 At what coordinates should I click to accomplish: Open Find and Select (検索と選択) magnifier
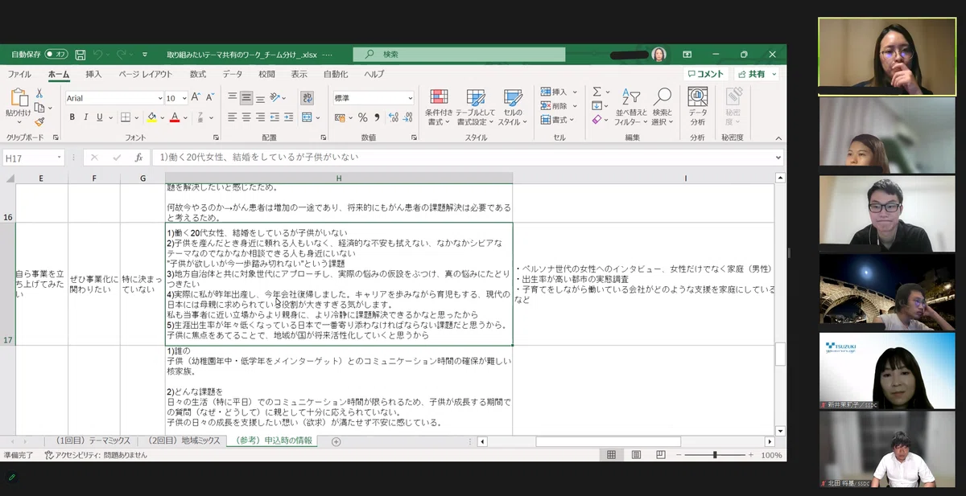pos(663,107)
